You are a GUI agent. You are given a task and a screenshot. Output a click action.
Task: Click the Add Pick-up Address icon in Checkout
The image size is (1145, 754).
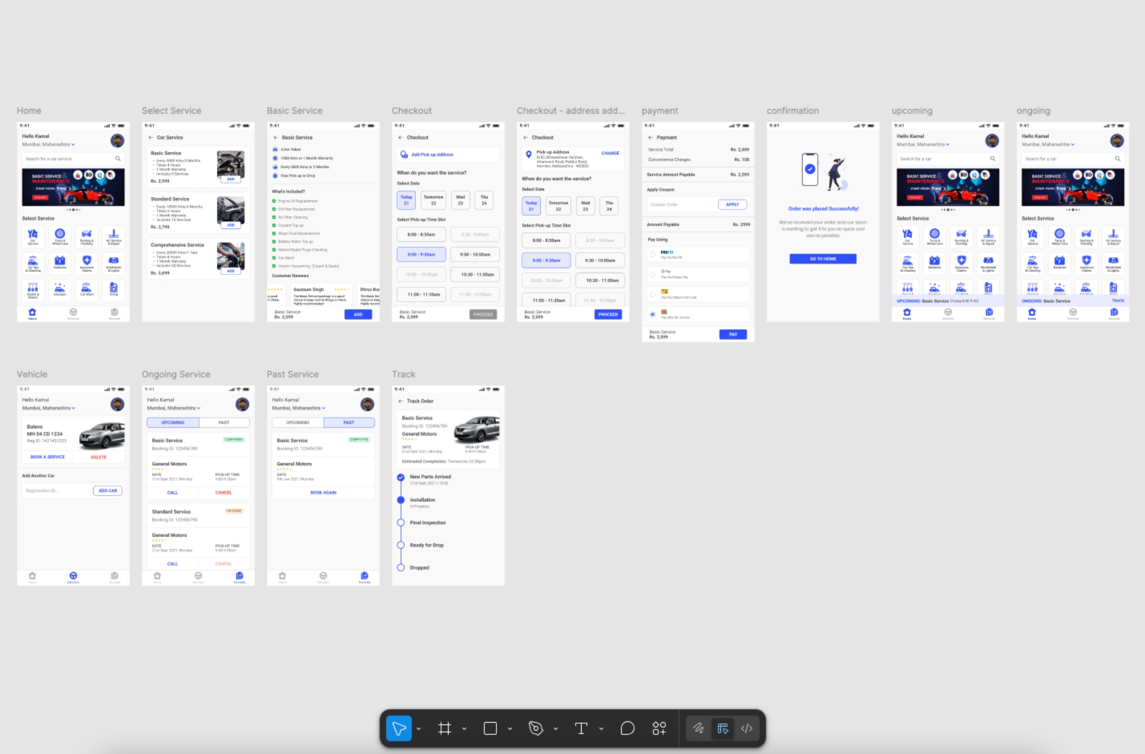point(404,154)
